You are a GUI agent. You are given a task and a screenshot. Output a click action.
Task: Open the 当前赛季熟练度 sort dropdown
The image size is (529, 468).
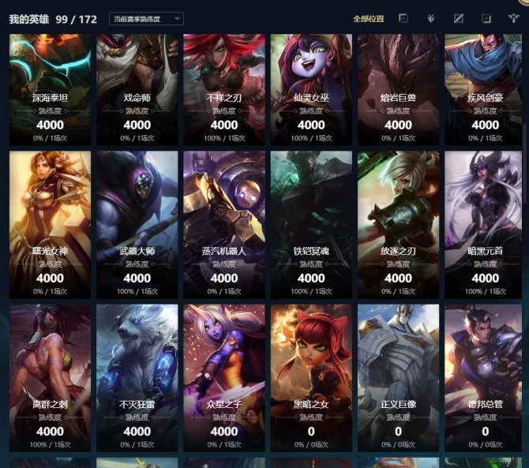146,19
